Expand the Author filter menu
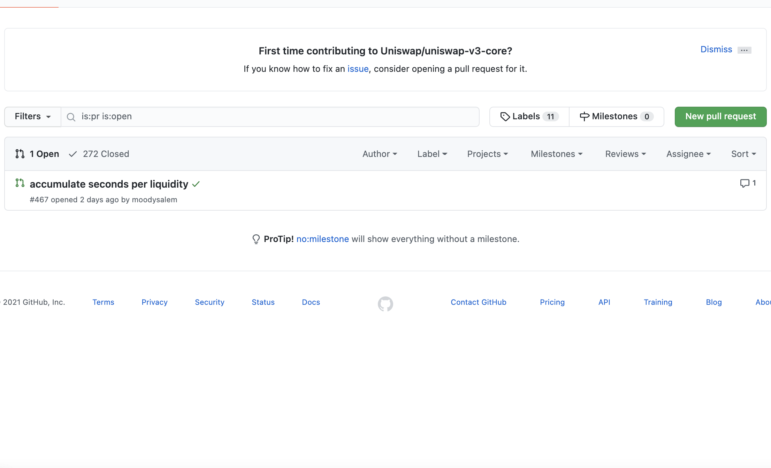The height and width of the screenshot is (468, 771). click(380, 154)
